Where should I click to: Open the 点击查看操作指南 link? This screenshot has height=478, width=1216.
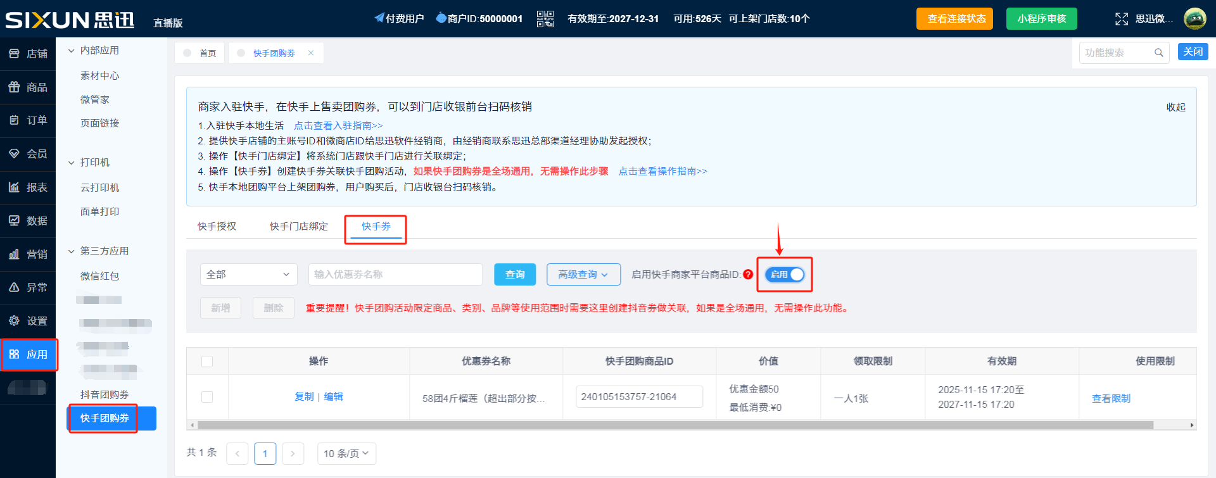[x=662, y=172]
